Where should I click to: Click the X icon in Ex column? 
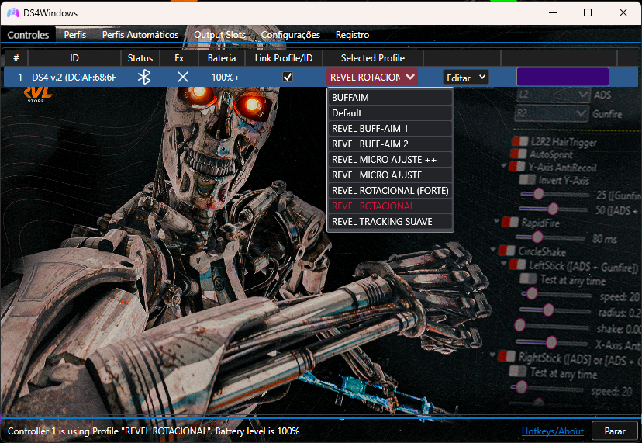[183, 77]
